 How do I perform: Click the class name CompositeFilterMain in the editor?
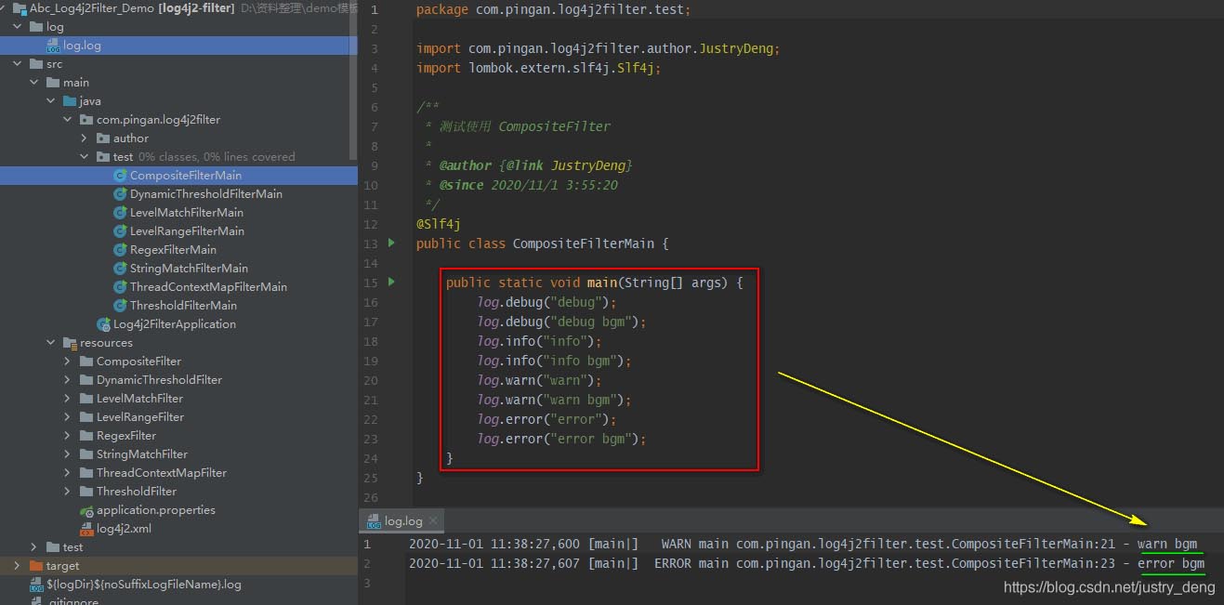[x=585, y=243]
